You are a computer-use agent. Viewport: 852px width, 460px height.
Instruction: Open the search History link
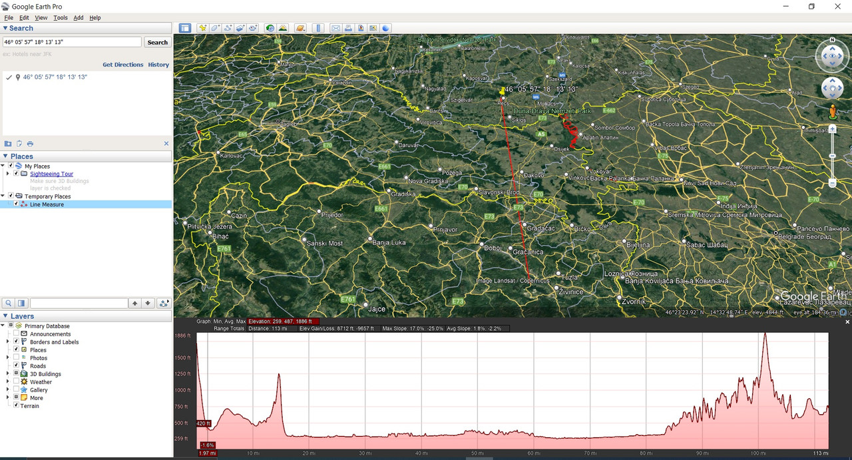pos(158,65)
